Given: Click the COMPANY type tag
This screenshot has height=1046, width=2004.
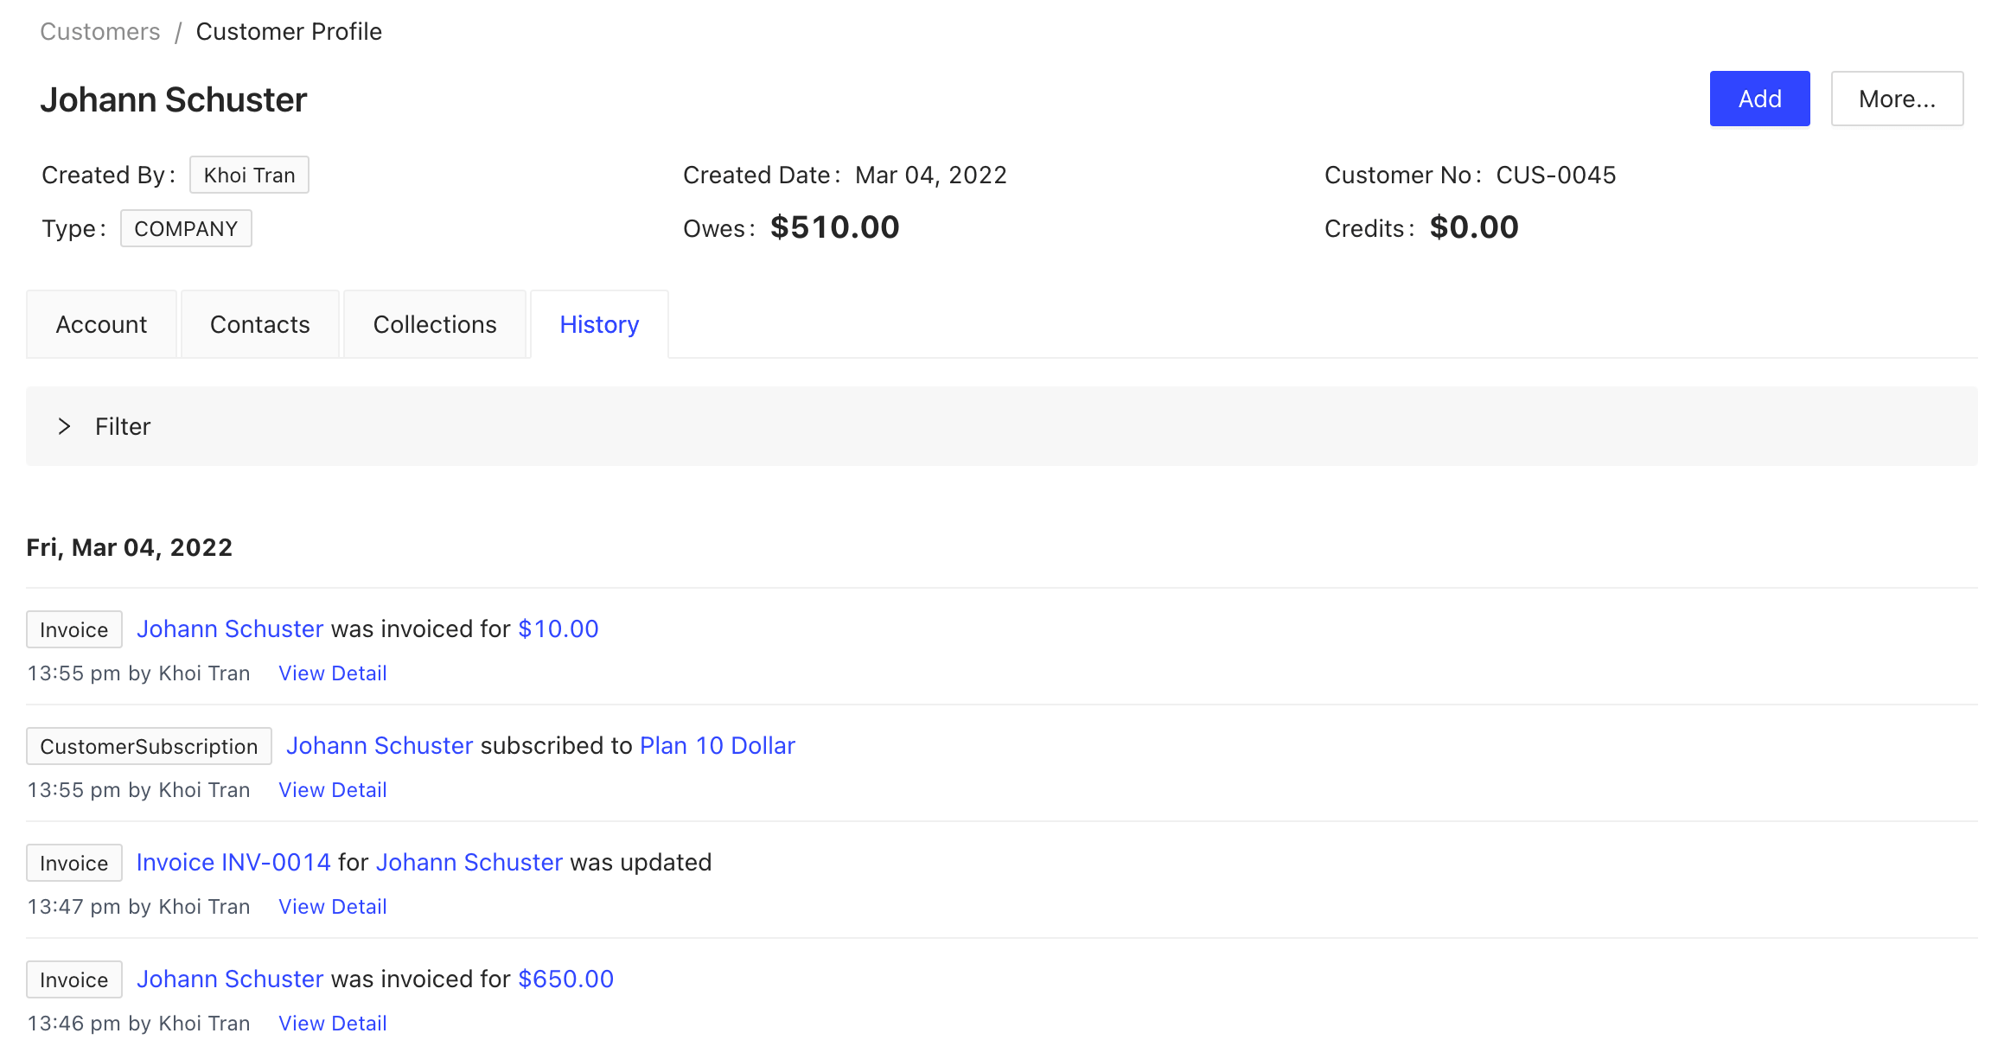Looking at the screenshot, I should coord(185,228).
